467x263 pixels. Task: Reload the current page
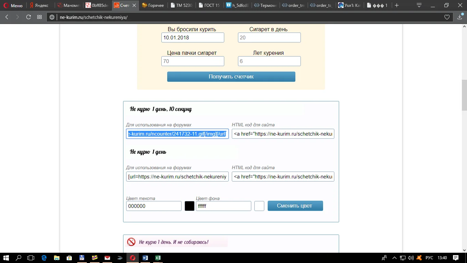tap(28, 17)
